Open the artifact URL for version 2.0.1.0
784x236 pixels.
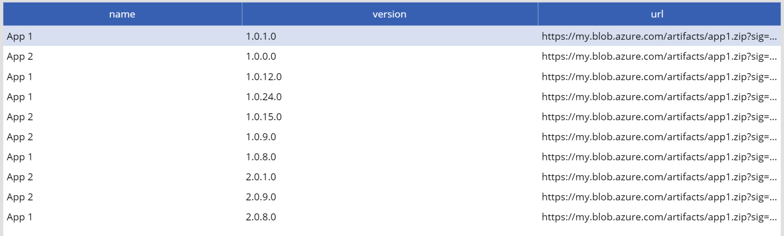(x=657, y=177)
